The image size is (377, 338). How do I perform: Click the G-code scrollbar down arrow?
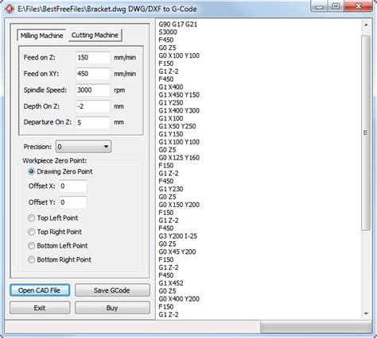(x=366, y=313)
